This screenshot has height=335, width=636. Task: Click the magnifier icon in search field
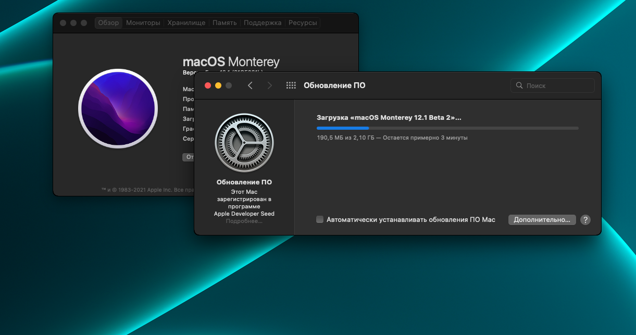519,85
